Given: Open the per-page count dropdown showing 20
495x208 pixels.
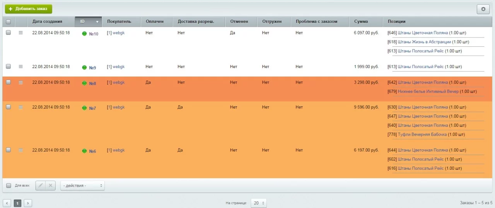Looking at the screenshot, I should pos(258,203).
